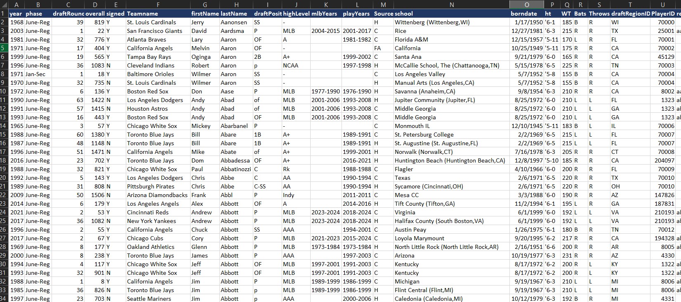Click the Select All corner button
The height and width of the screenshot is (302, 681).
point(3,5)
